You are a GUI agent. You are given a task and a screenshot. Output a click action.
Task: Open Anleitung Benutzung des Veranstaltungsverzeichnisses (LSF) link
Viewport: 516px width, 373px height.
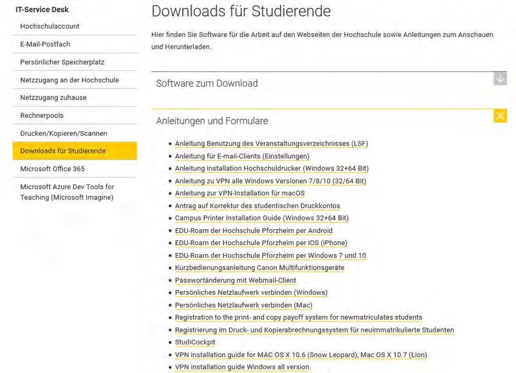(x=271, y=144)
